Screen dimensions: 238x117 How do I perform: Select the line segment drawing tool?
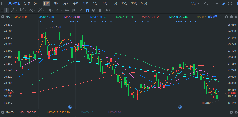(x=13, y=10)
